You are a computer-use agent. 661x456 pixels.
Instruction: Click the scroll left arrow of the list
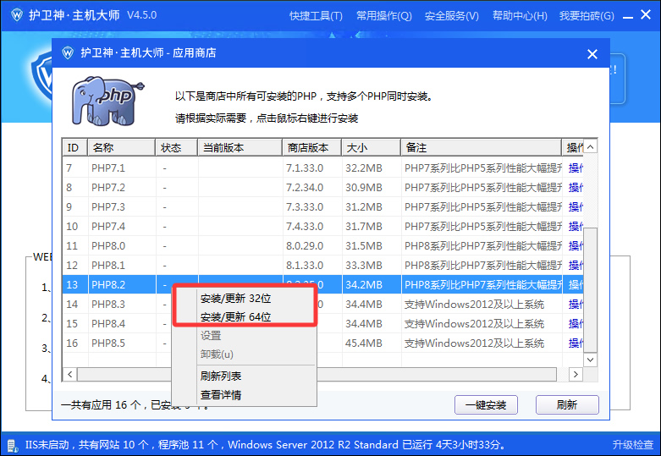[x=70, y=374]
